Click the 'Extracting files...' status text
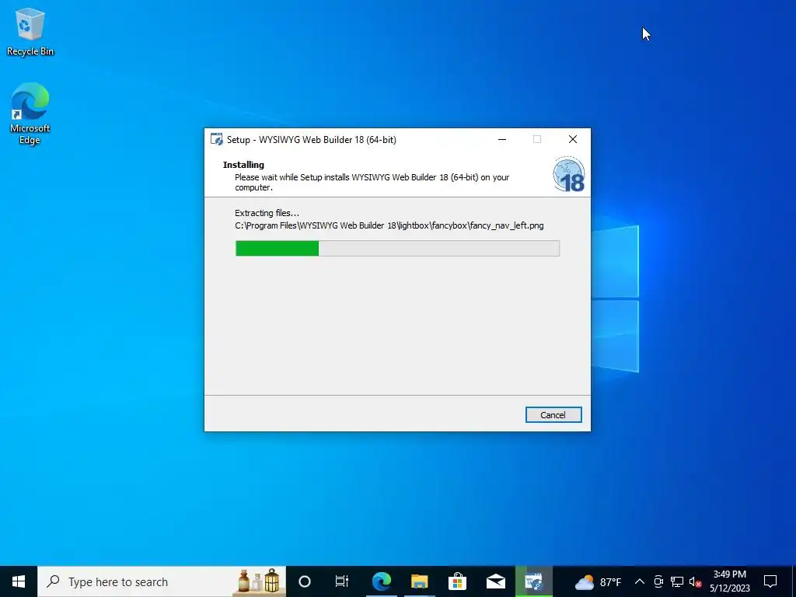This screenshot has height=597, width=796. [x=267, y=213]
